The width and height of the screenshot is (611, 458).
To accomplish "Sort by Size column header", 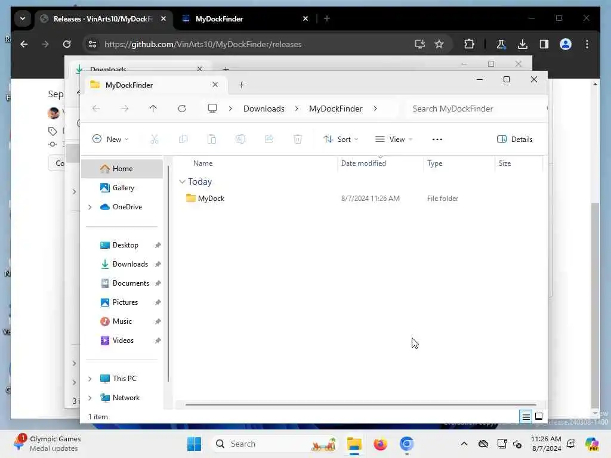I will [x=505, y=163].
